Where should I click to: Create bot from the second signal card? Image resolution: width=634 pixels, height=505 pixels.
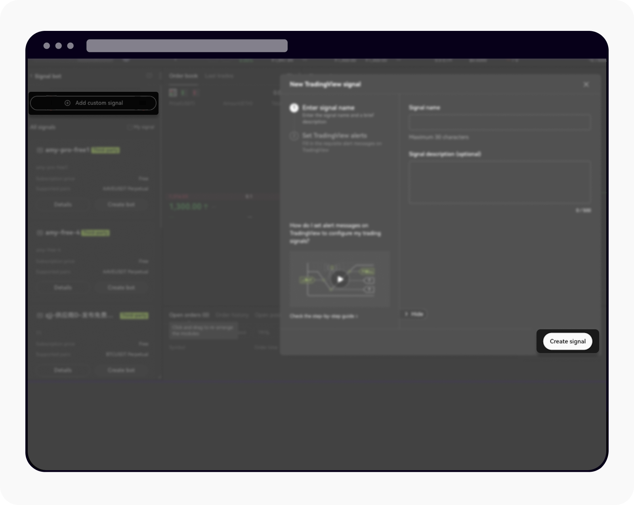tap(121, 287)
